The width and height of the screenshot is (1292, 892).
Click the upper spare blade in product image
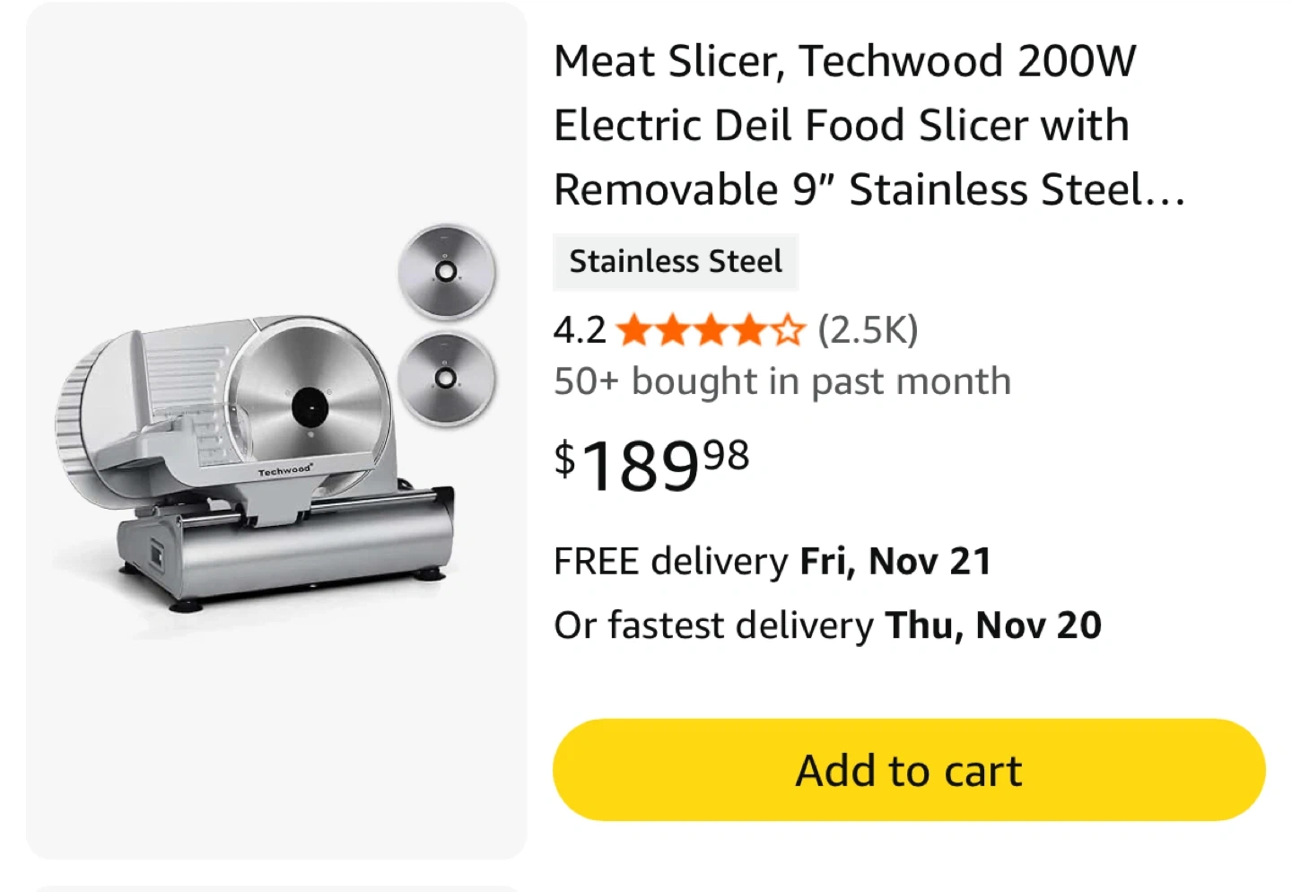(x=447, y=271)
